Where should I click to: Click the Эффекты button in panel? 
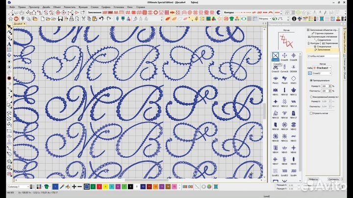(x=313, y=179)
